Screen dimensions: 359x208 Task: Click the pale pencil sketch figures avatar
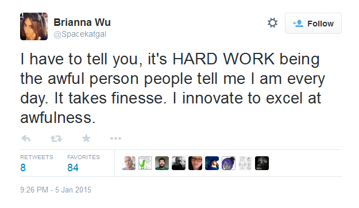coord(245,163)
